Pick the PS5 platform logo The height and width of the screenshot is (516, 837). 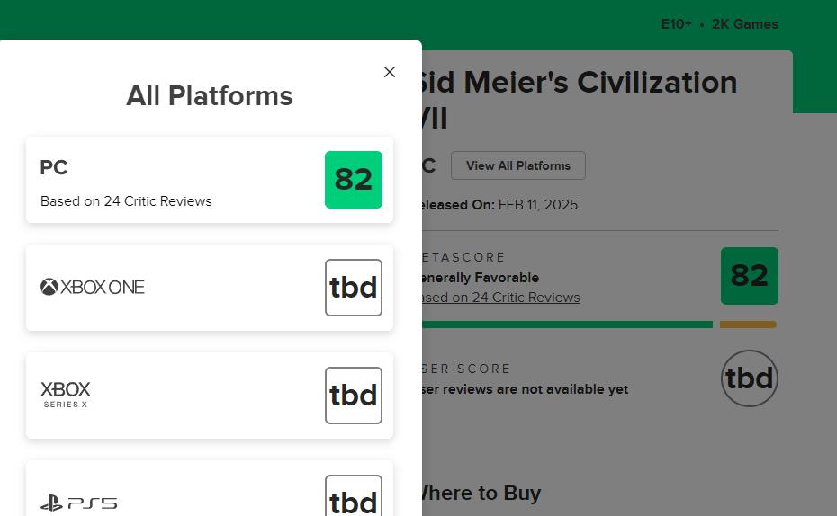78,503
